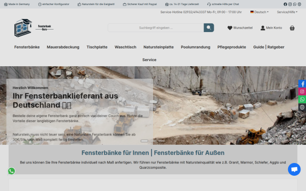This screenshot has height=191, width=306.
Task: Expand the Service/Hilfe dropdown
Action: pos(287,12)
